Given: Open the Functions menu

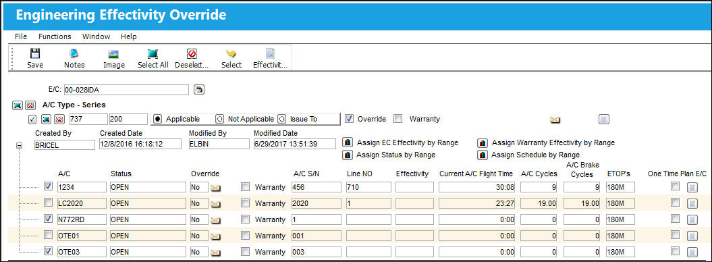Looking at the screenshot, I should pyautogui.click(x=55, y=36).
